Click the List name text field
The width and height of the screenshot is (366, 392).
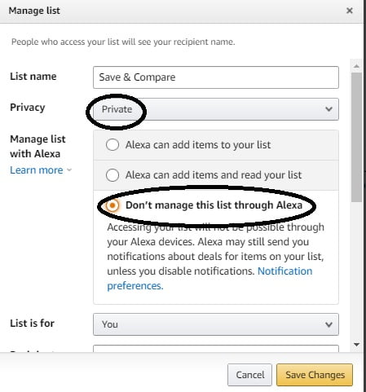click(216, 77)
